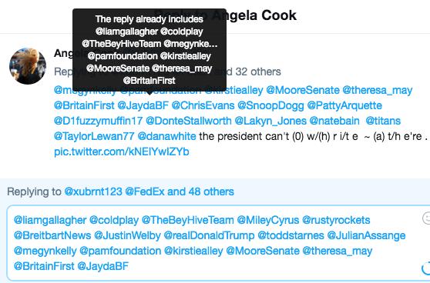Screen dimensions: 430x283
Task: Open the @TaylorLewan77 mention
Action: tap(94, 136)
